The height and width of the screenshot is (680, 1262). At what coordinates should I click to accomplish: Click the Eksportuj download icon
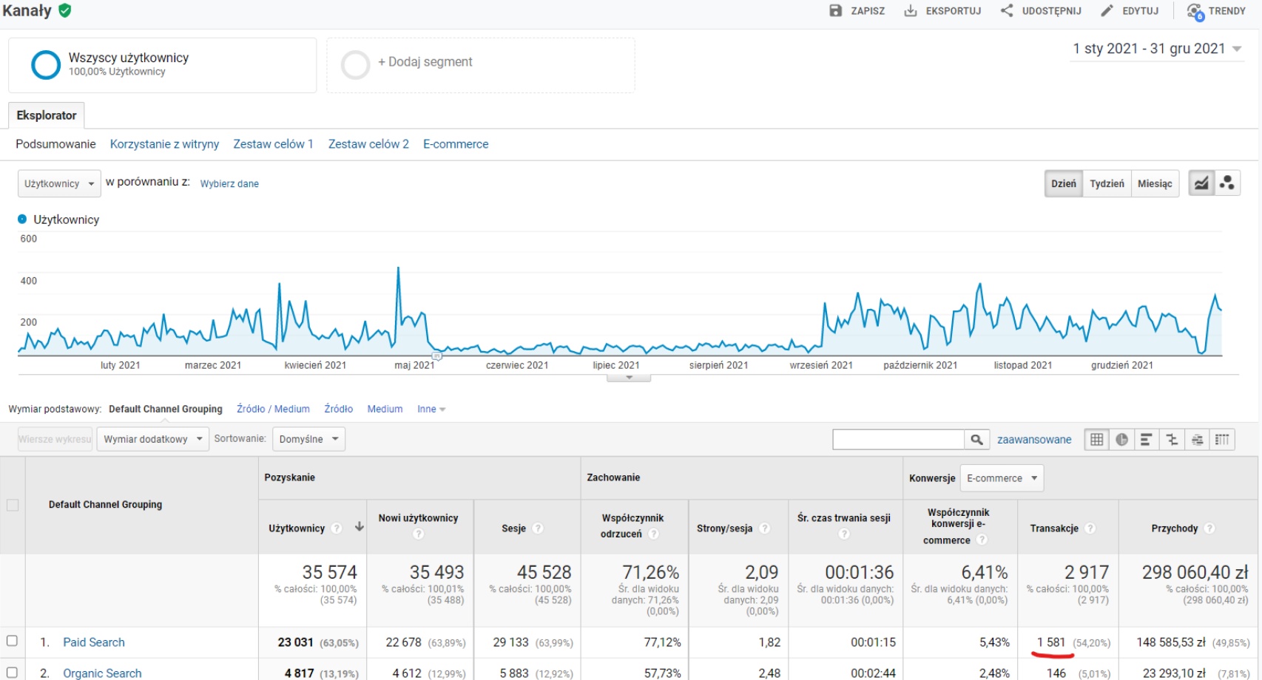911,10
